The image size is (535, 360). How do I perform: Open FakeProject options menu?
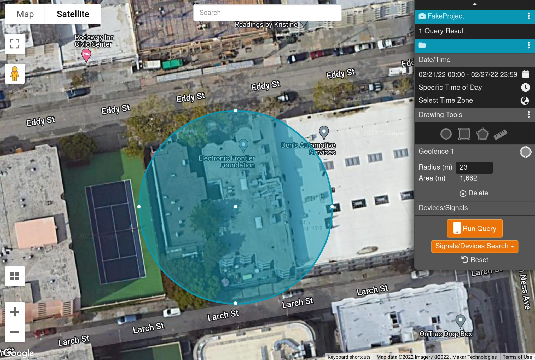click(x=528, y=16)
